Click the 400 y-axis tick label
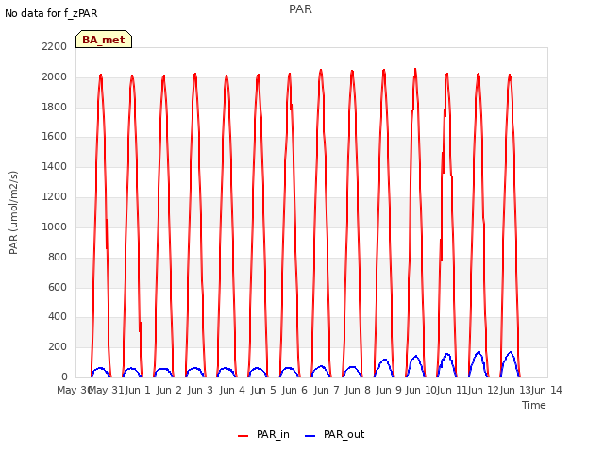Image resolution: width=604 pixels, height=453 pixels. (58, 317)
